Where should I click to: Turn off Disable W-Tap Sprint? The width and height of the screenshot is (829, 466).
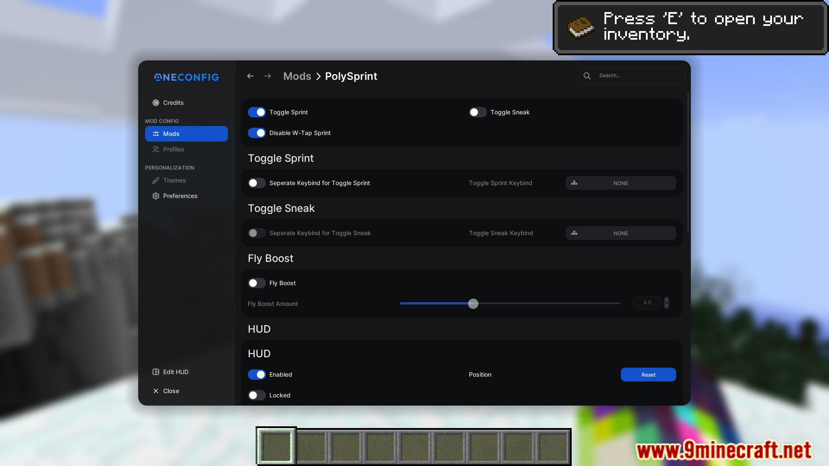[x=257, y=133]
